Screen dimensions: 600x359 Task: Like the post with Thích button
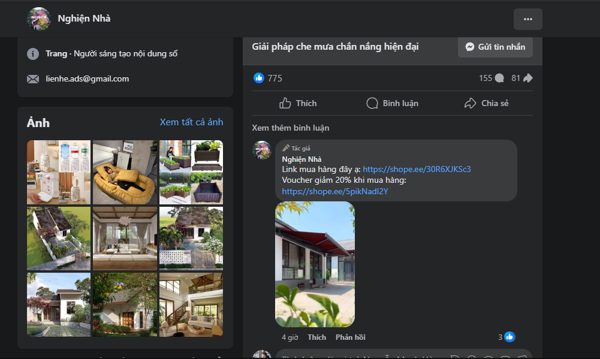pyautogui.click(x=298, y=103)
